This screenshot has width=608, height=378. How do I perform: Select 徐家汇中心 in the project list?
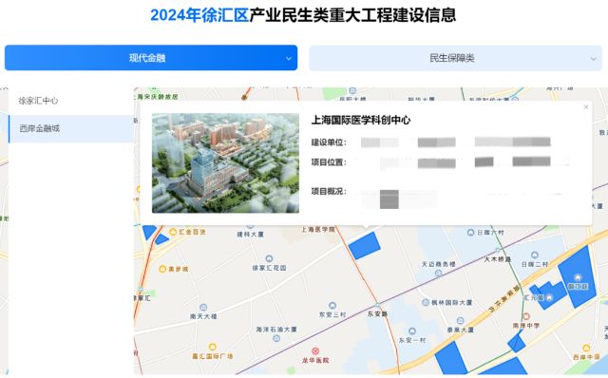[x=71, y=101]
